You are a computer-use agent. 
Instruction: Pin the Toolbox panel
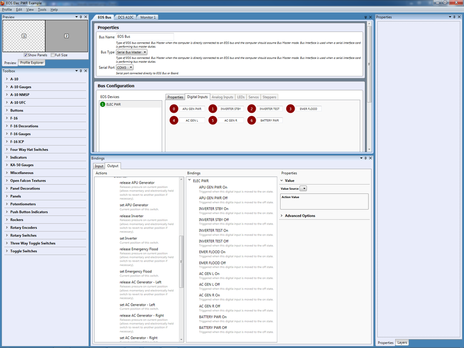tap(81, 71)
